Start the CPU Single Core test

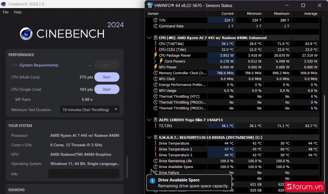pos(107,89)
